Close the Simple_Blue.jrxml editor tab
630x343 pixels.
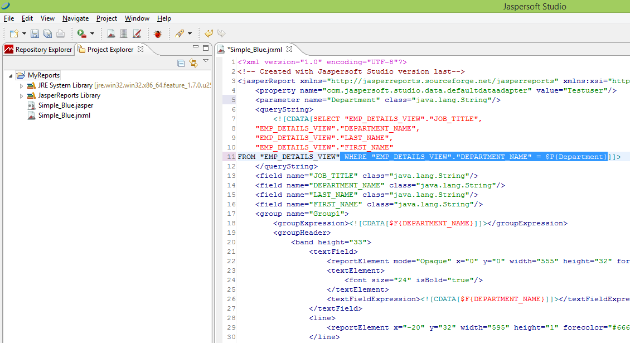tap(289, 49)
